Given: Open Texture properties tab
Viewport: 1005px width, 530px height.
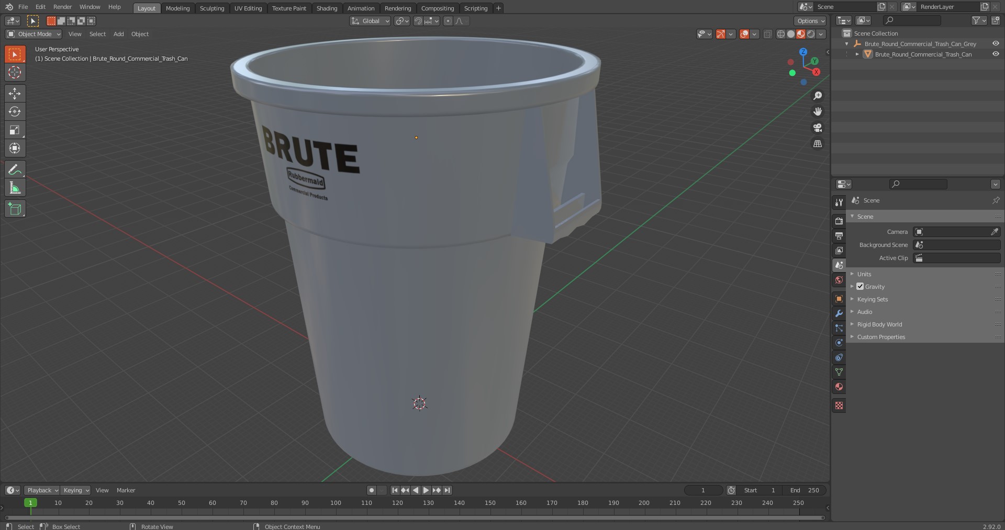Looking at the screenshot, I should (x=839, y=405).
